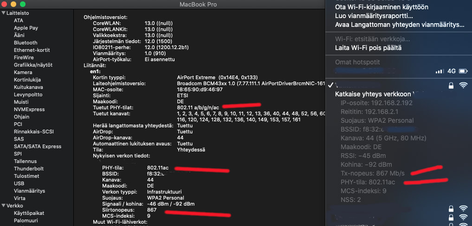Click the hotspot battery icon
The width and height of the screenshot is (472, 226).
(463, 71)
